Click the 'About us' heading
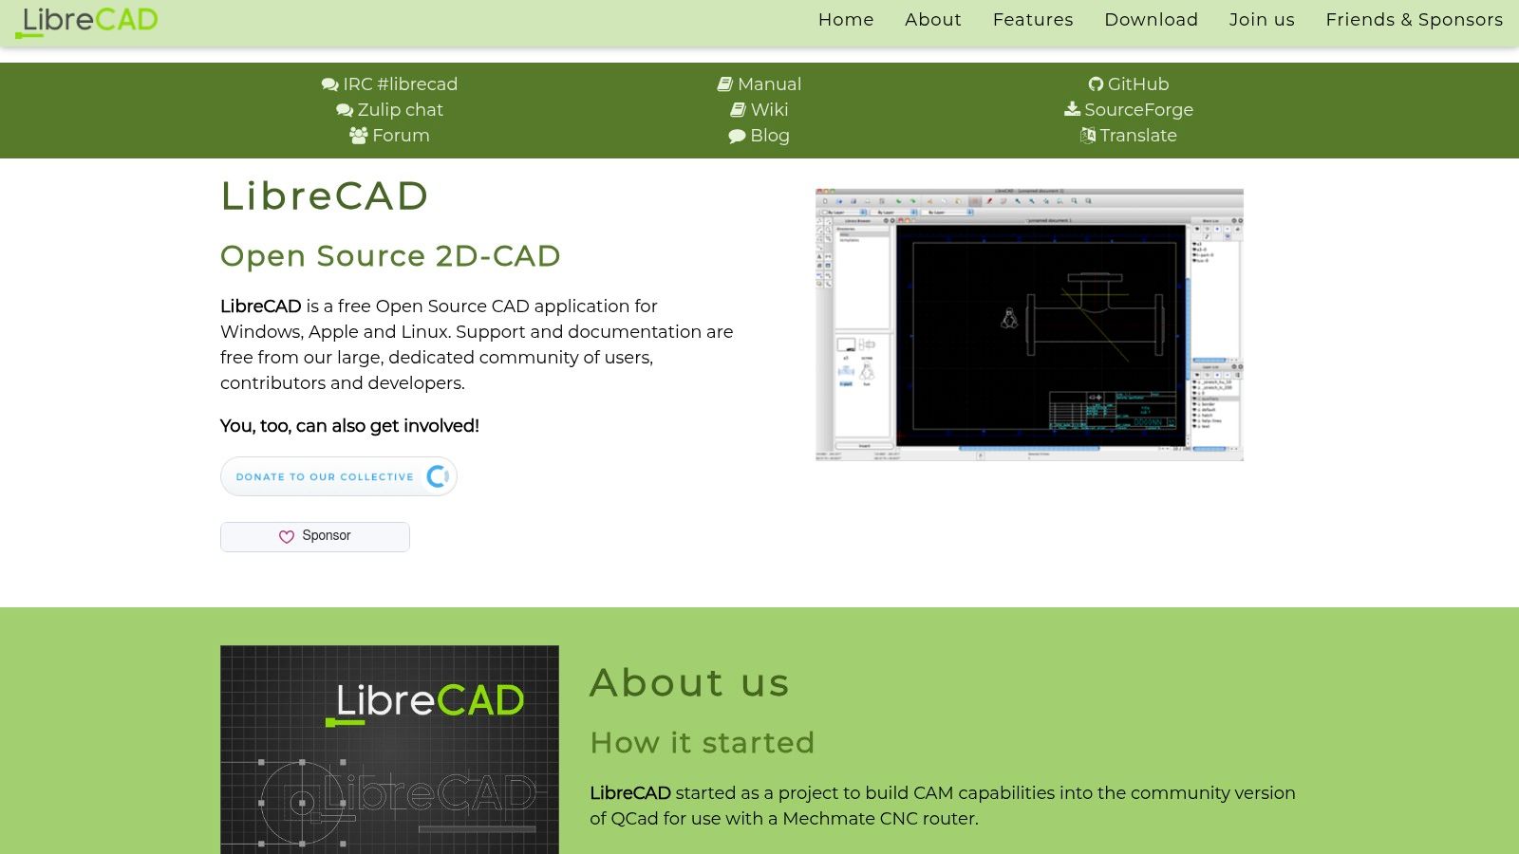1519x854 pixels. coord(690,683)
